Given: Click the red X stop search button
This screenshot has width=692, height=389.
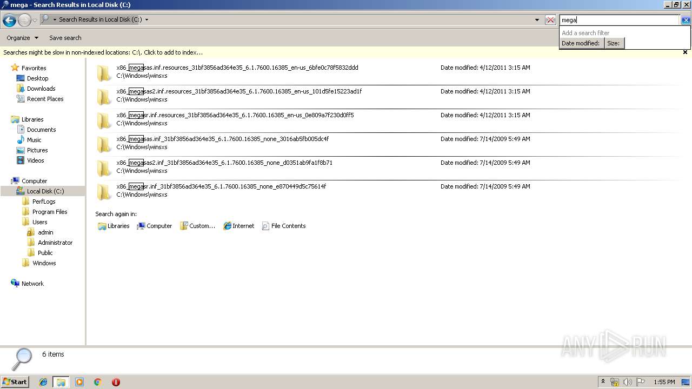Looking at the screenshot, I should 550,20.
